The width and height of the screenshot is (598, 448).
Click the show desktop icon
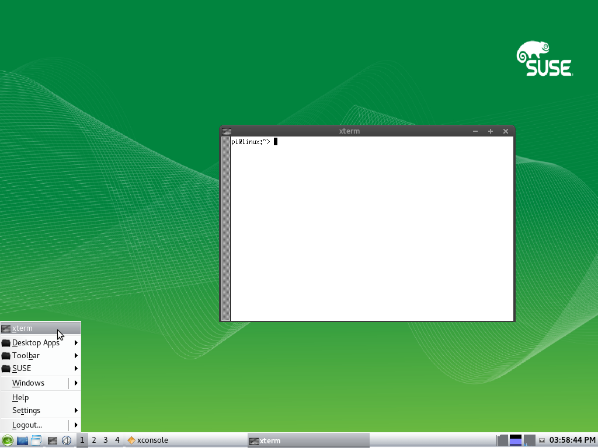[x=36, y=440]
